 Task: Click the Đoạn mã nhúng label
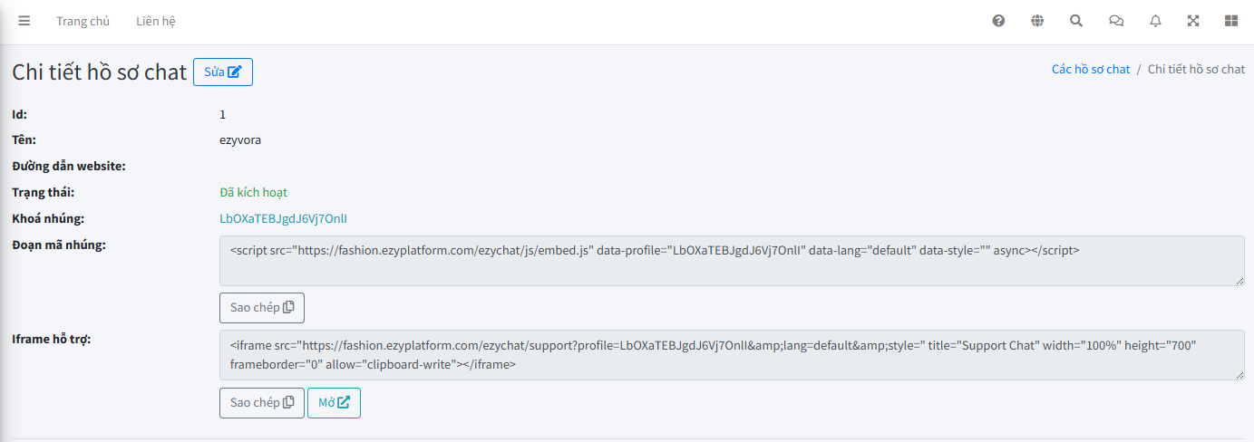coord(59,245)
